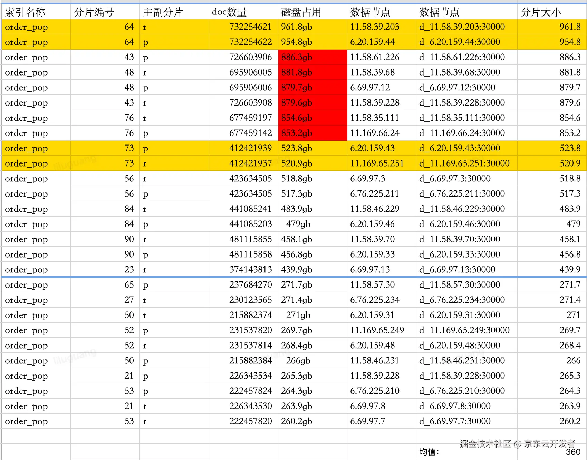
Task: Click the 分片编号 column header
Action: tap(105, 12)
